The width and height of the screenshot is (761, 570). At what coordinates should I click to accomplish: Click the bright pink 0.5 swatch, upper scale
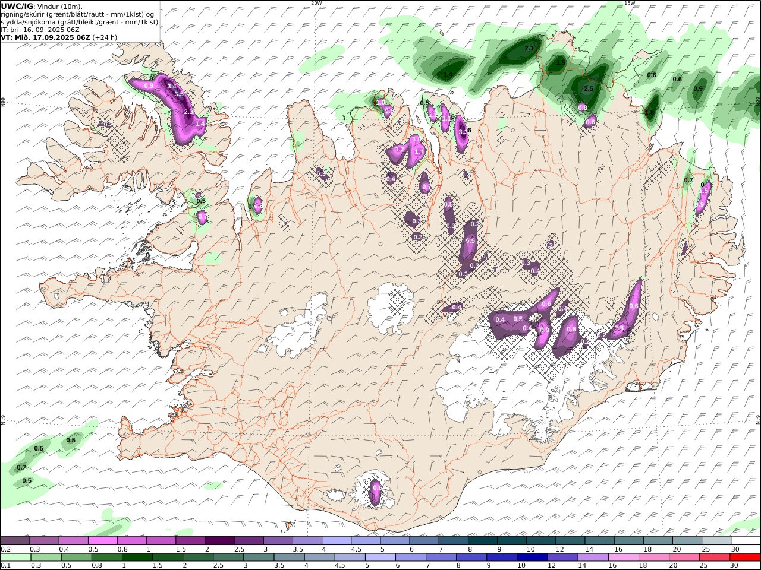103,541
